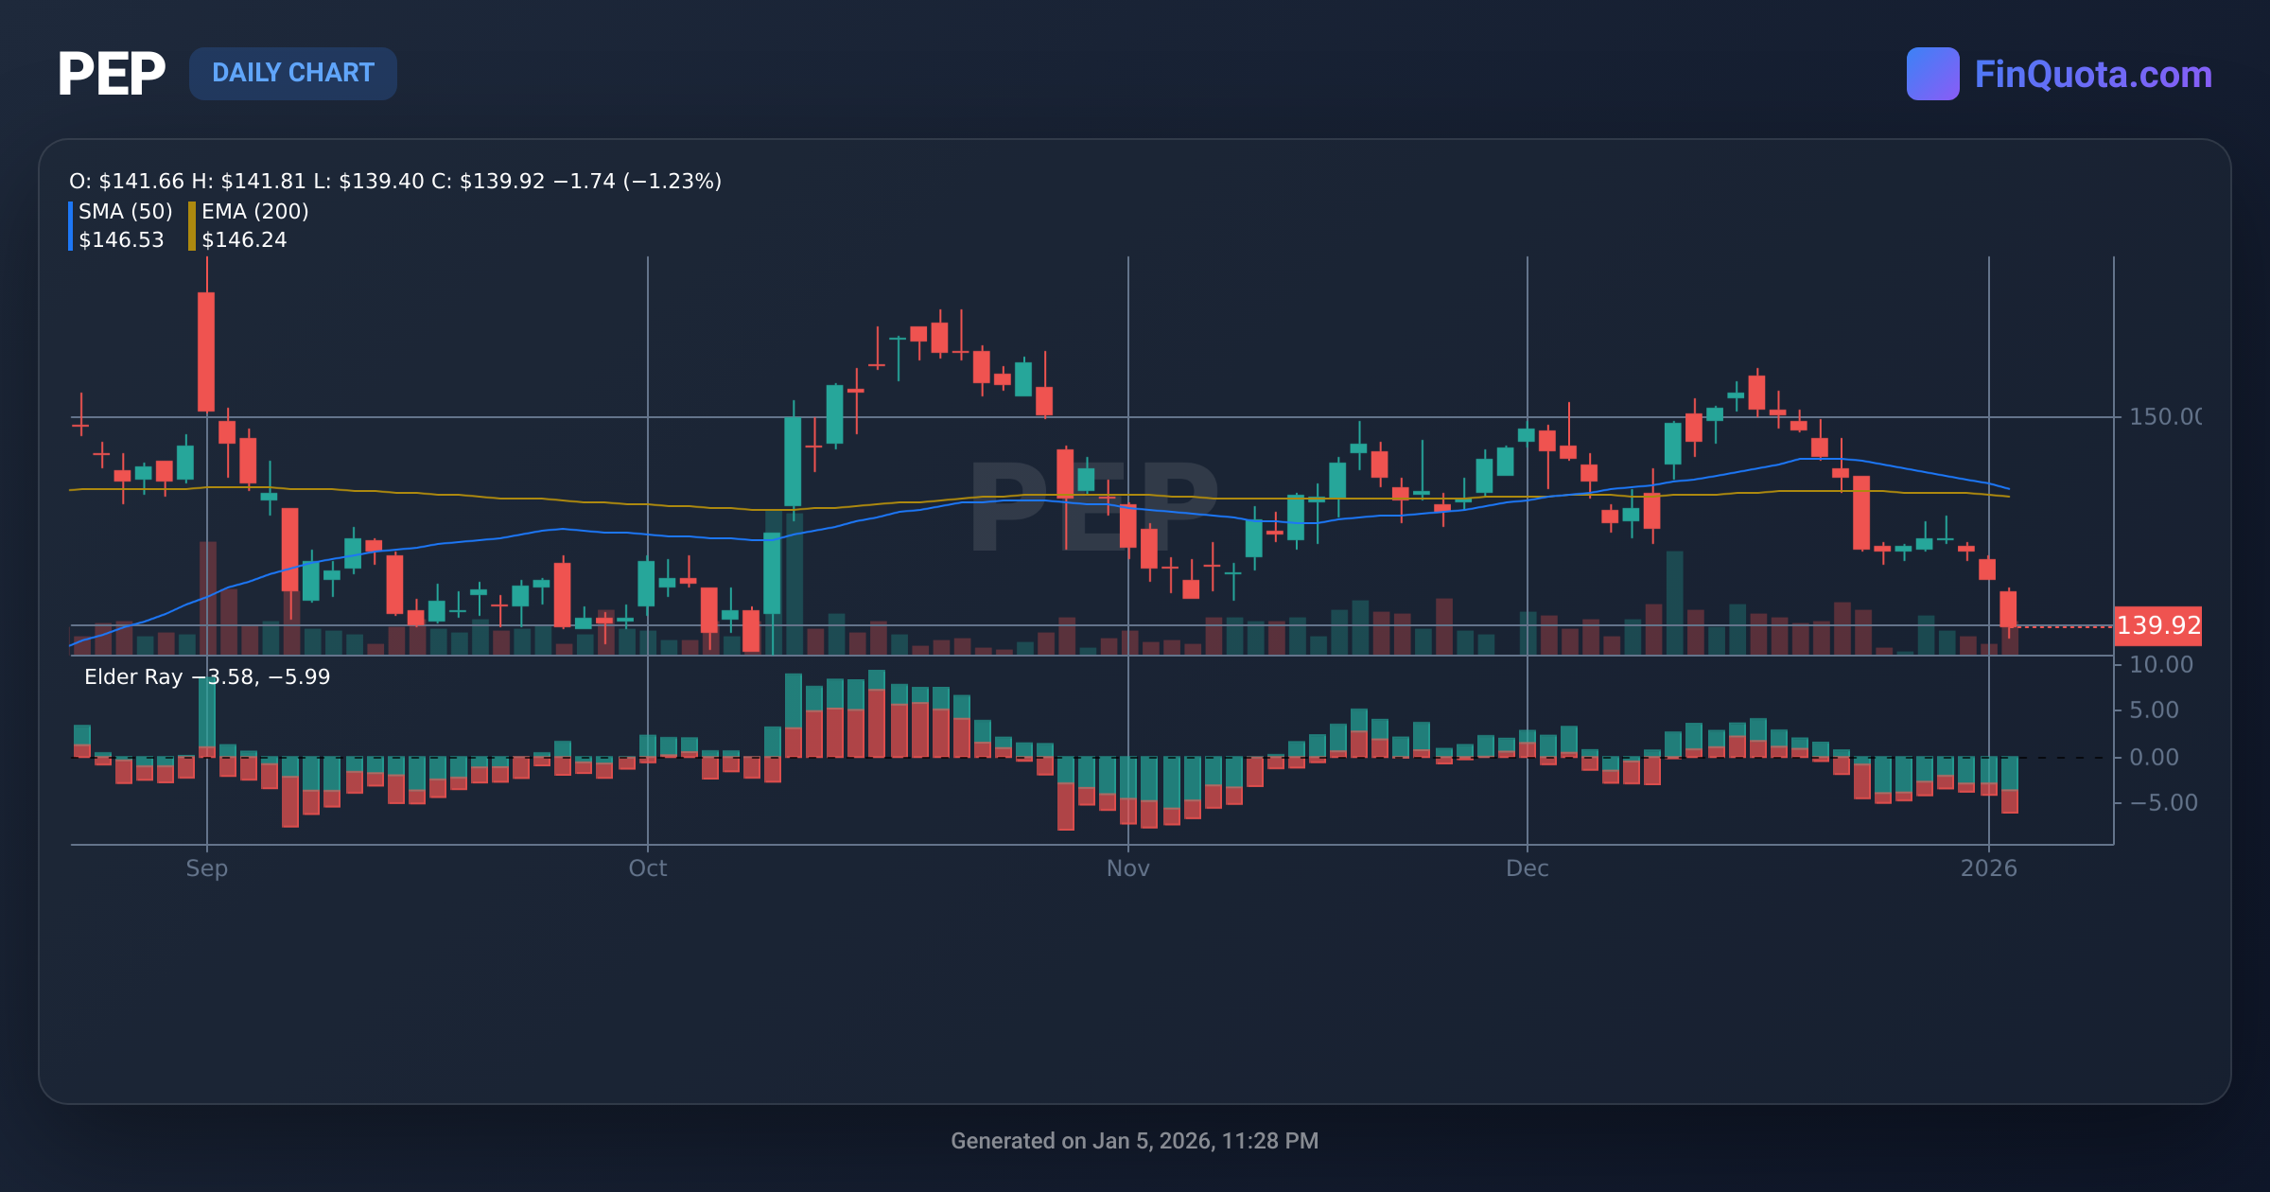Expand the OHLC summary line details
Viewport: 2270px width, 1192px height.
click(394, 181)
